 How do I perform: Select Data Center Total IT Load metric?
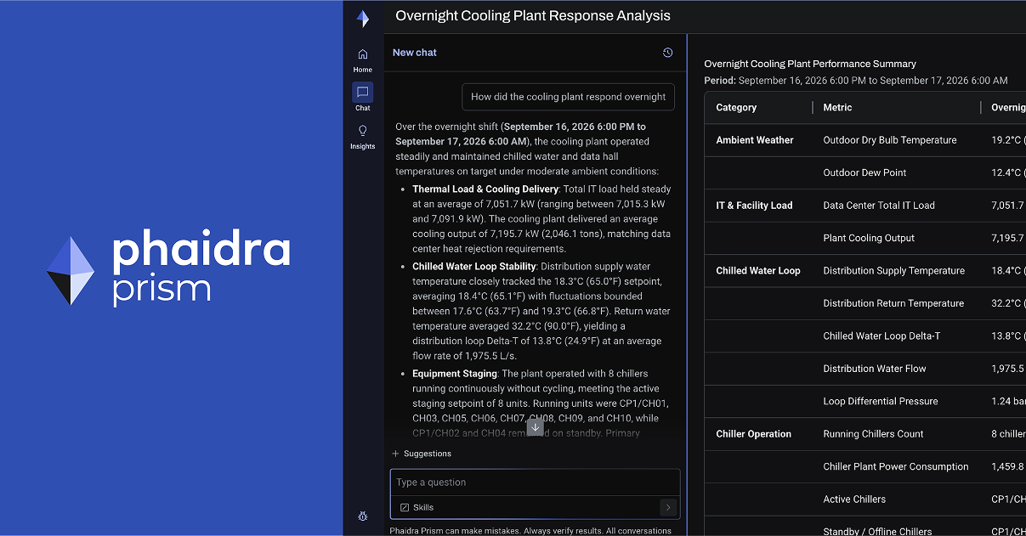pos(879,206)
